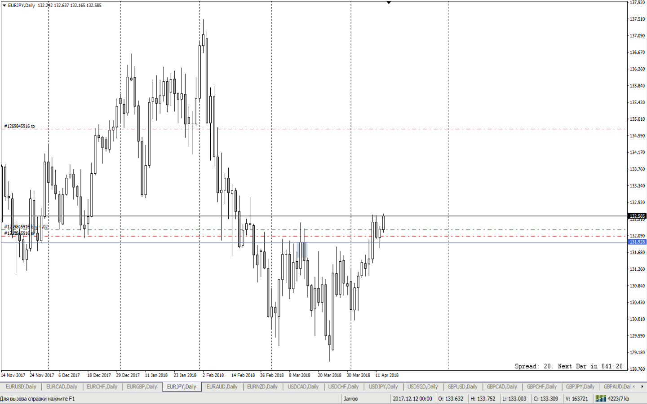The image size is (647, 404).
Task: Click the 132.585 current price label
Action: pos(637,216)
